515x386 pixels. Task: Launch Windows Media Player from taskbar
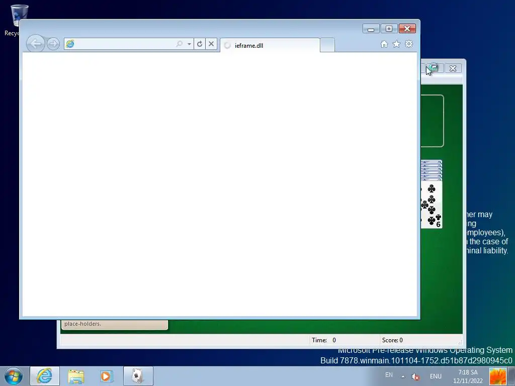coord(107,376)
